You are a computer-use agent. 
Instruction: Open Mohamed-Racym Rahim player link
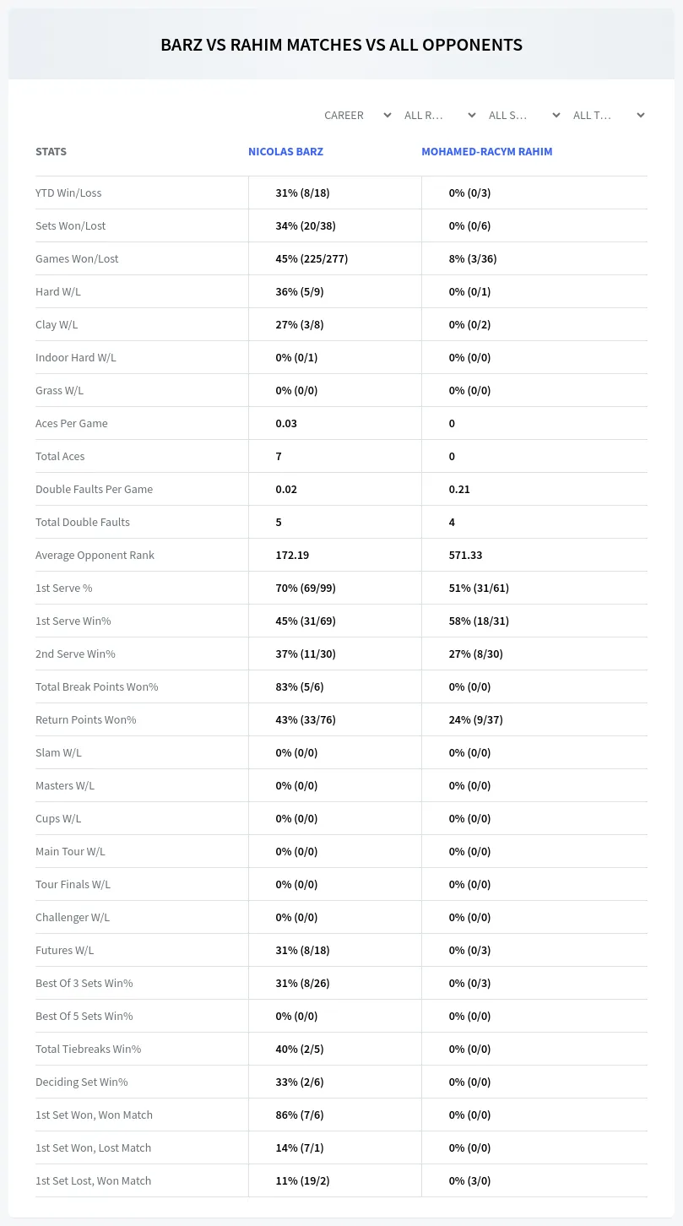[x=487, y=152]
